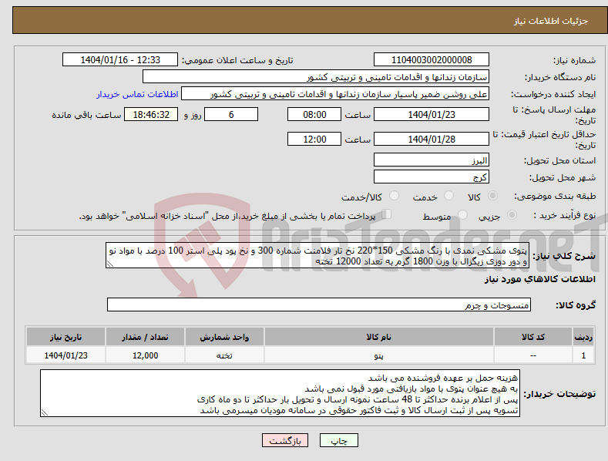This screenshot has height=461, width=608.
Task: Select the جزیی purchase type radio
Action: 512,214
